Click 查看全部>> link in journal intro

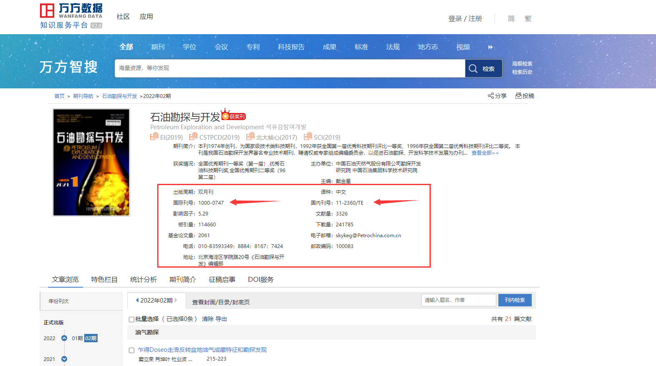tap(485, 153)
